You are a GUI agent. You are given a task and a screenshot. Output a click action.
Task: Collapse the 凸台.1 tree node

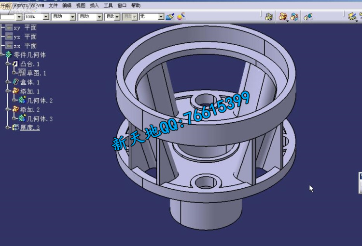pyautogui.click(x=8, y=64)
